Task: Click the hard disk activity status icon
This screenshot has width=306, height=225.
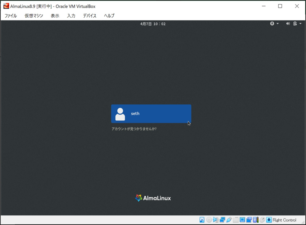Action: click(202, 220)
